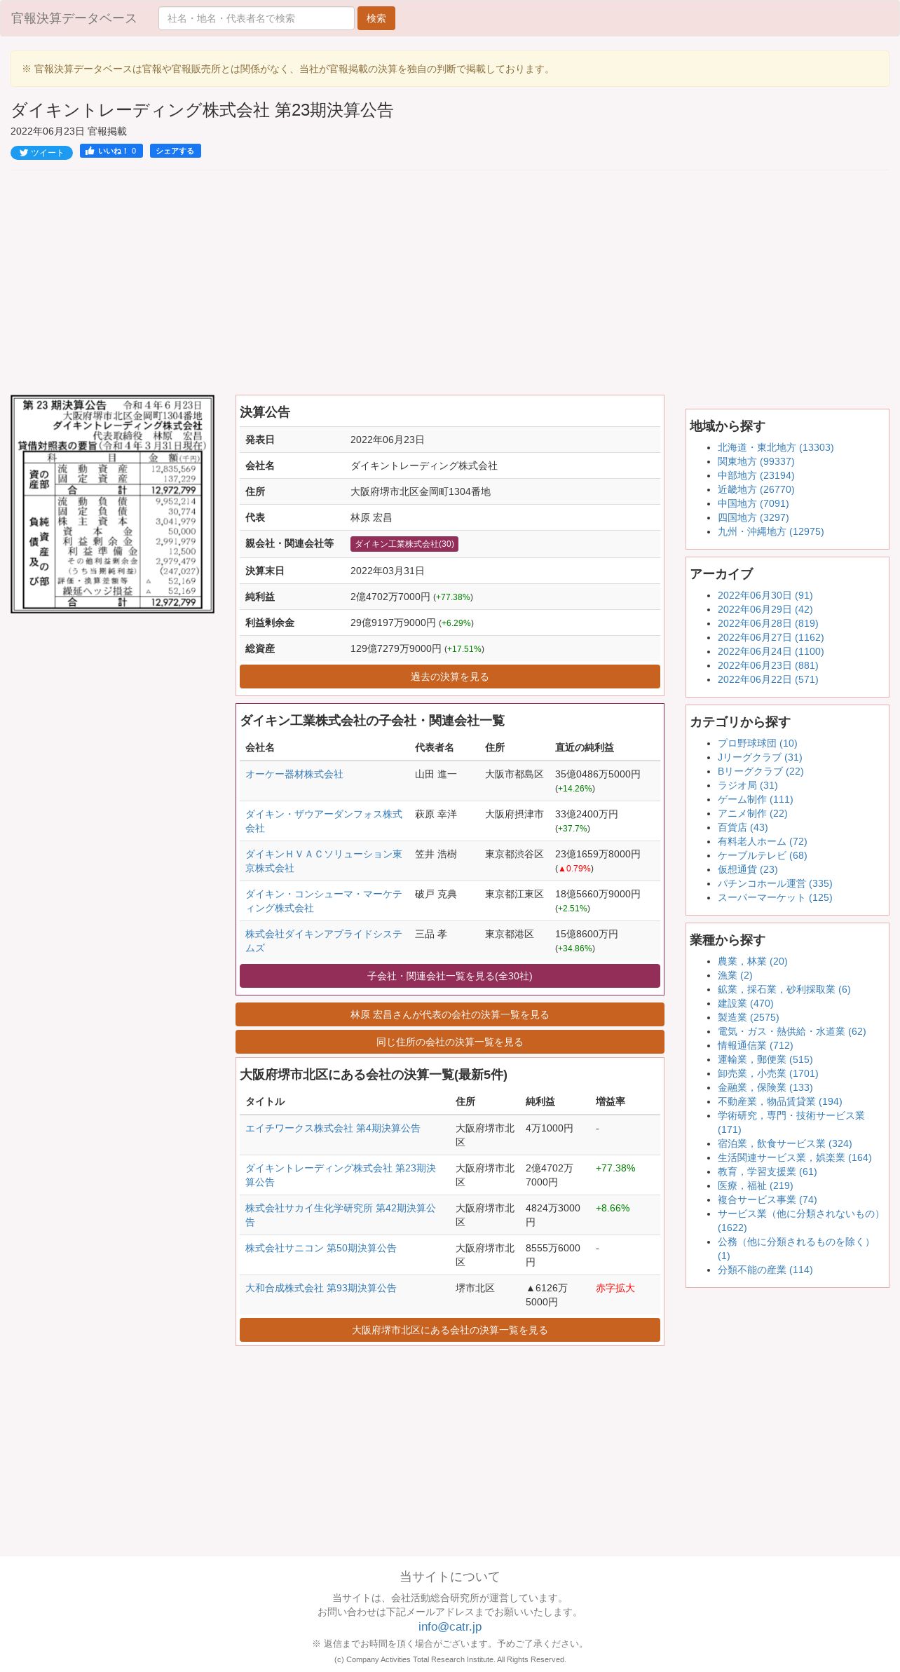Screen dimensions: 900x1672
Task: Open archive 2022年06月28日 (819)
Action: click(x=768, y=623)
